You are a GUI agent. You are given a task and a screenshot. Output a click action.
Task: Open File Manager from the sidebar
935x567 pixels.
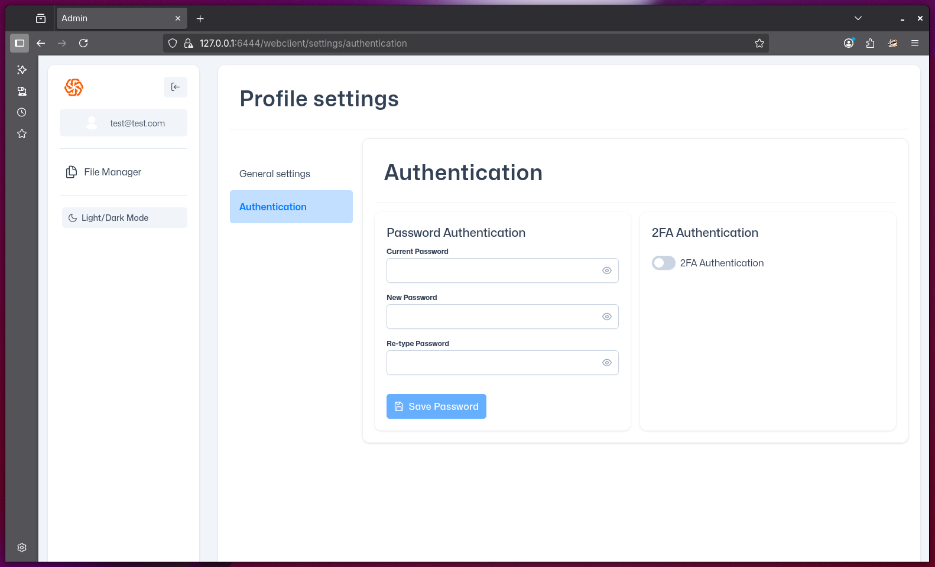(x=124, y=172)
